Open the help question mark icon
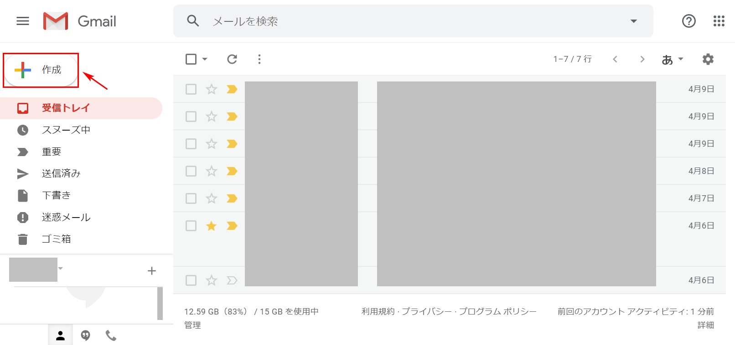The height and width of the screenshot is (345, 735). tap(688, 21)
